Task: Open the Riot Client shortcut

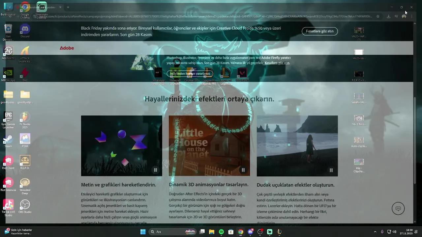Action: pos(8,163)
